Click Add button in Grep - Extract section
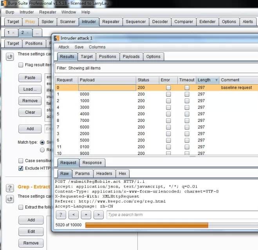Screen dimensions: 258x250 31,220
